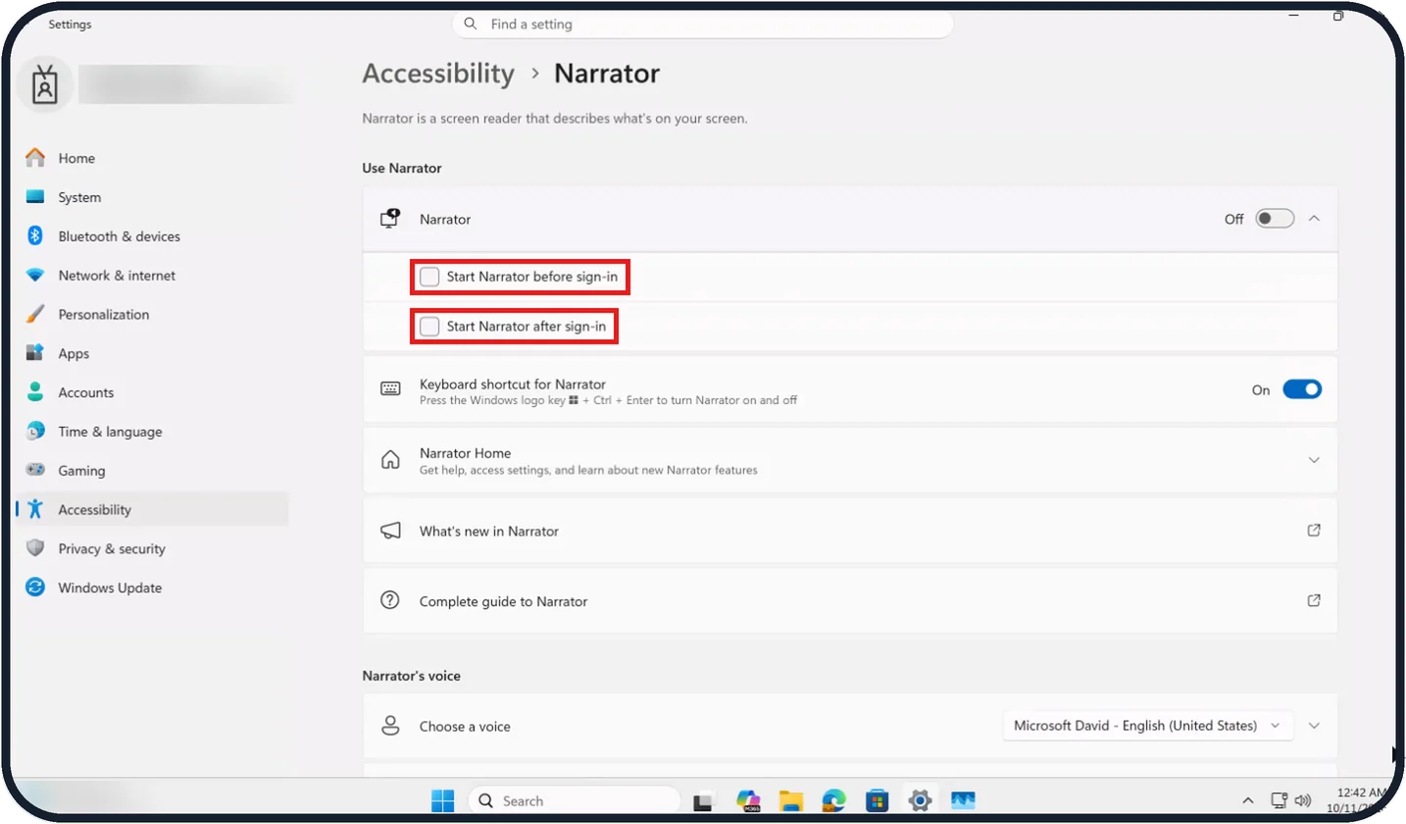Click the Accessibility breadcrumb link
1406x824 pixels.
[438, 74]
